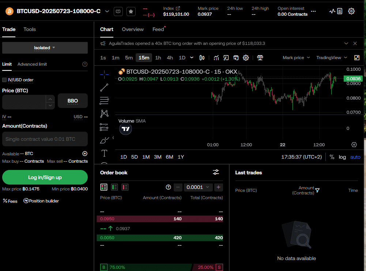The height and width of the screenshot is (271, 366).
Task: Expand more chart intervals chevron
Action: [x=192, y=58]
